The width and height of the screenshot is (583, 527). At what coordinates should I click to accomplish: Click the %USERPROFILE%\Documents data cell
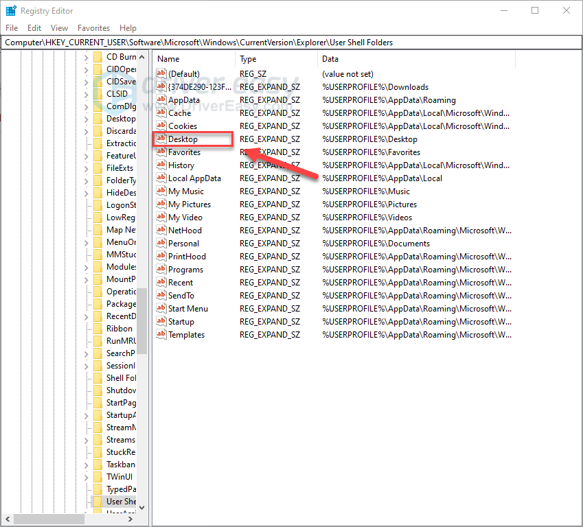(376, 244)
